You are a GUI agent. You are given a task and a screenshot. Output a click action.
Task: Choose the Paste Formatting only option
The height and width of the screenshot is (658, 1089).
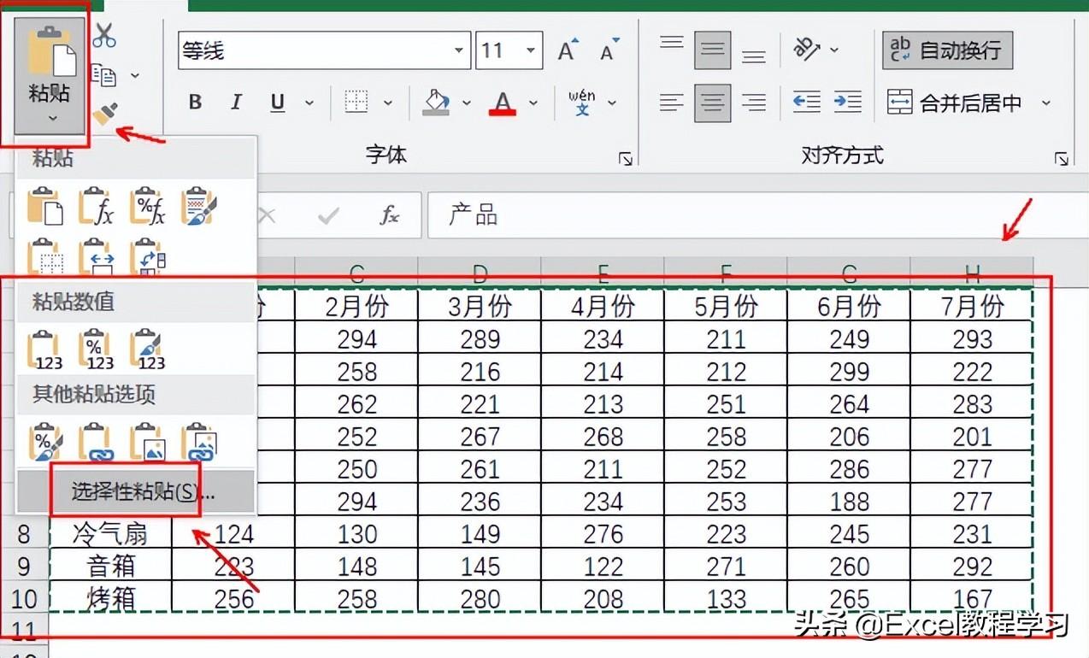tap(45, 442)
